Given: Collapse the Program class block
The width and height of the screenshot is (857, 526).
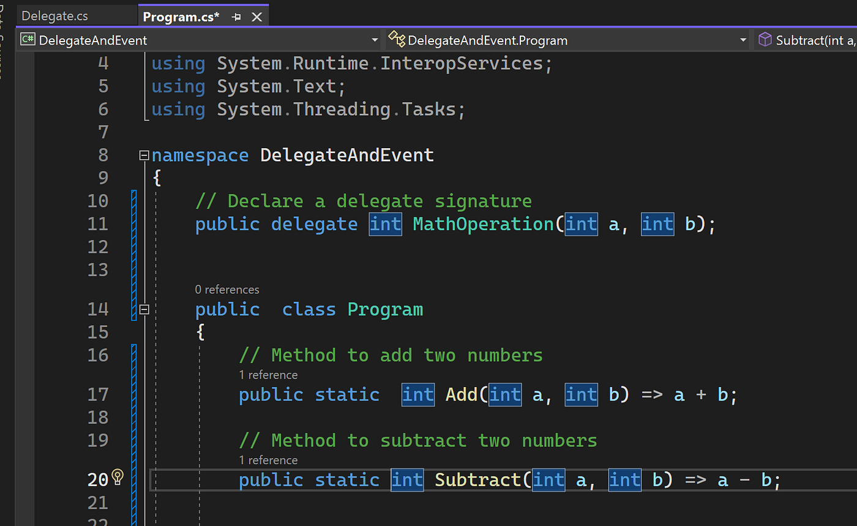Looking at the screenshot, I should click(144, 309).
